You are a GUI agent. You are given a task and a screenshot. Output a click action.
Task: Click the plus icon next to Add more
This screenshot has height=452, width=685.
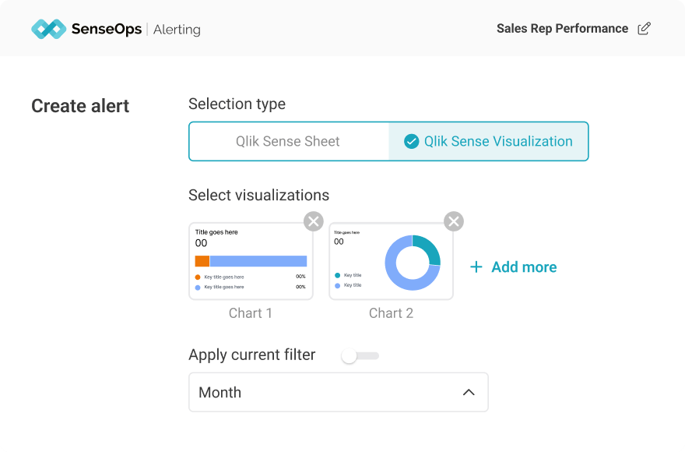pyautogui.click(x=476, y=267)
